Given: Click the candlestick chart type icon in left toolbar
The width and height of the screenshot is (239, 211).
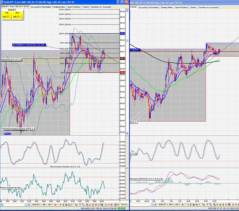Looking at the screenshot, I should click(x=55, y=205).
